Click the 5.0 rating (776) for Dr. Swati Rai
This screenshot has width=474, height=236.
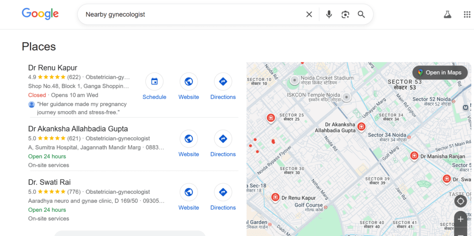tap(55, 192)
